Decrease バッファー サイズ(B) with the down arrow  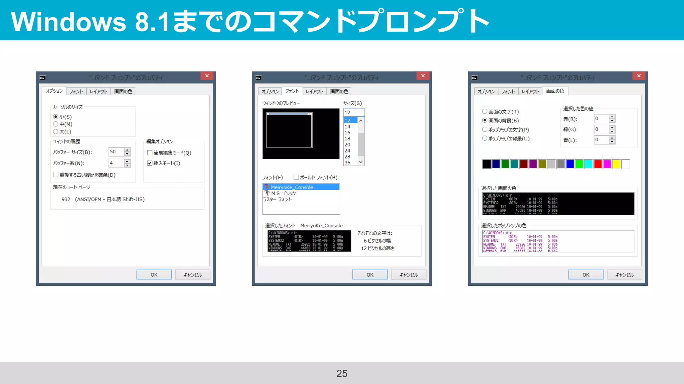[x=127, y=154]
